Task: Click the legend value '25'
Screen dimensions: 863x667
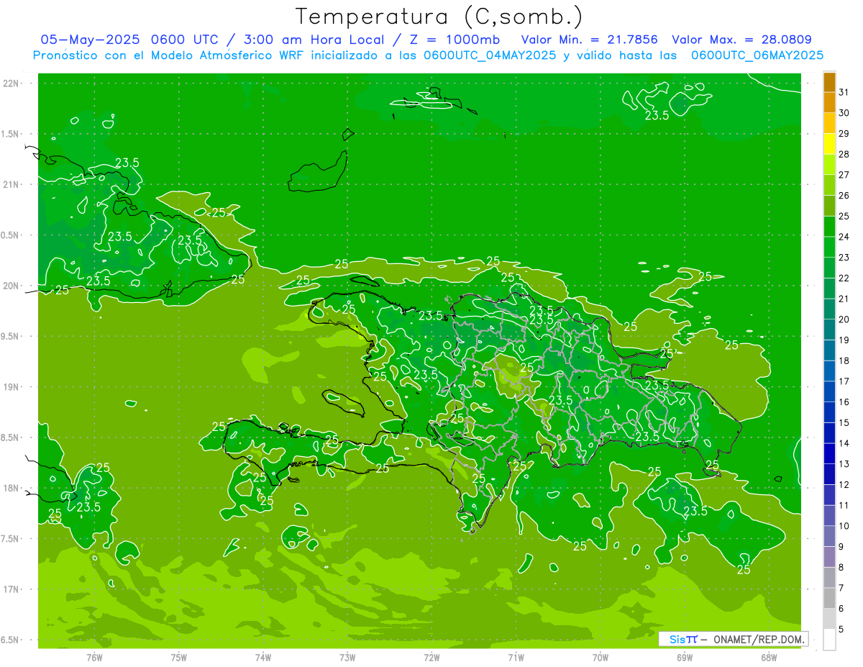Action: click(844, 216)
